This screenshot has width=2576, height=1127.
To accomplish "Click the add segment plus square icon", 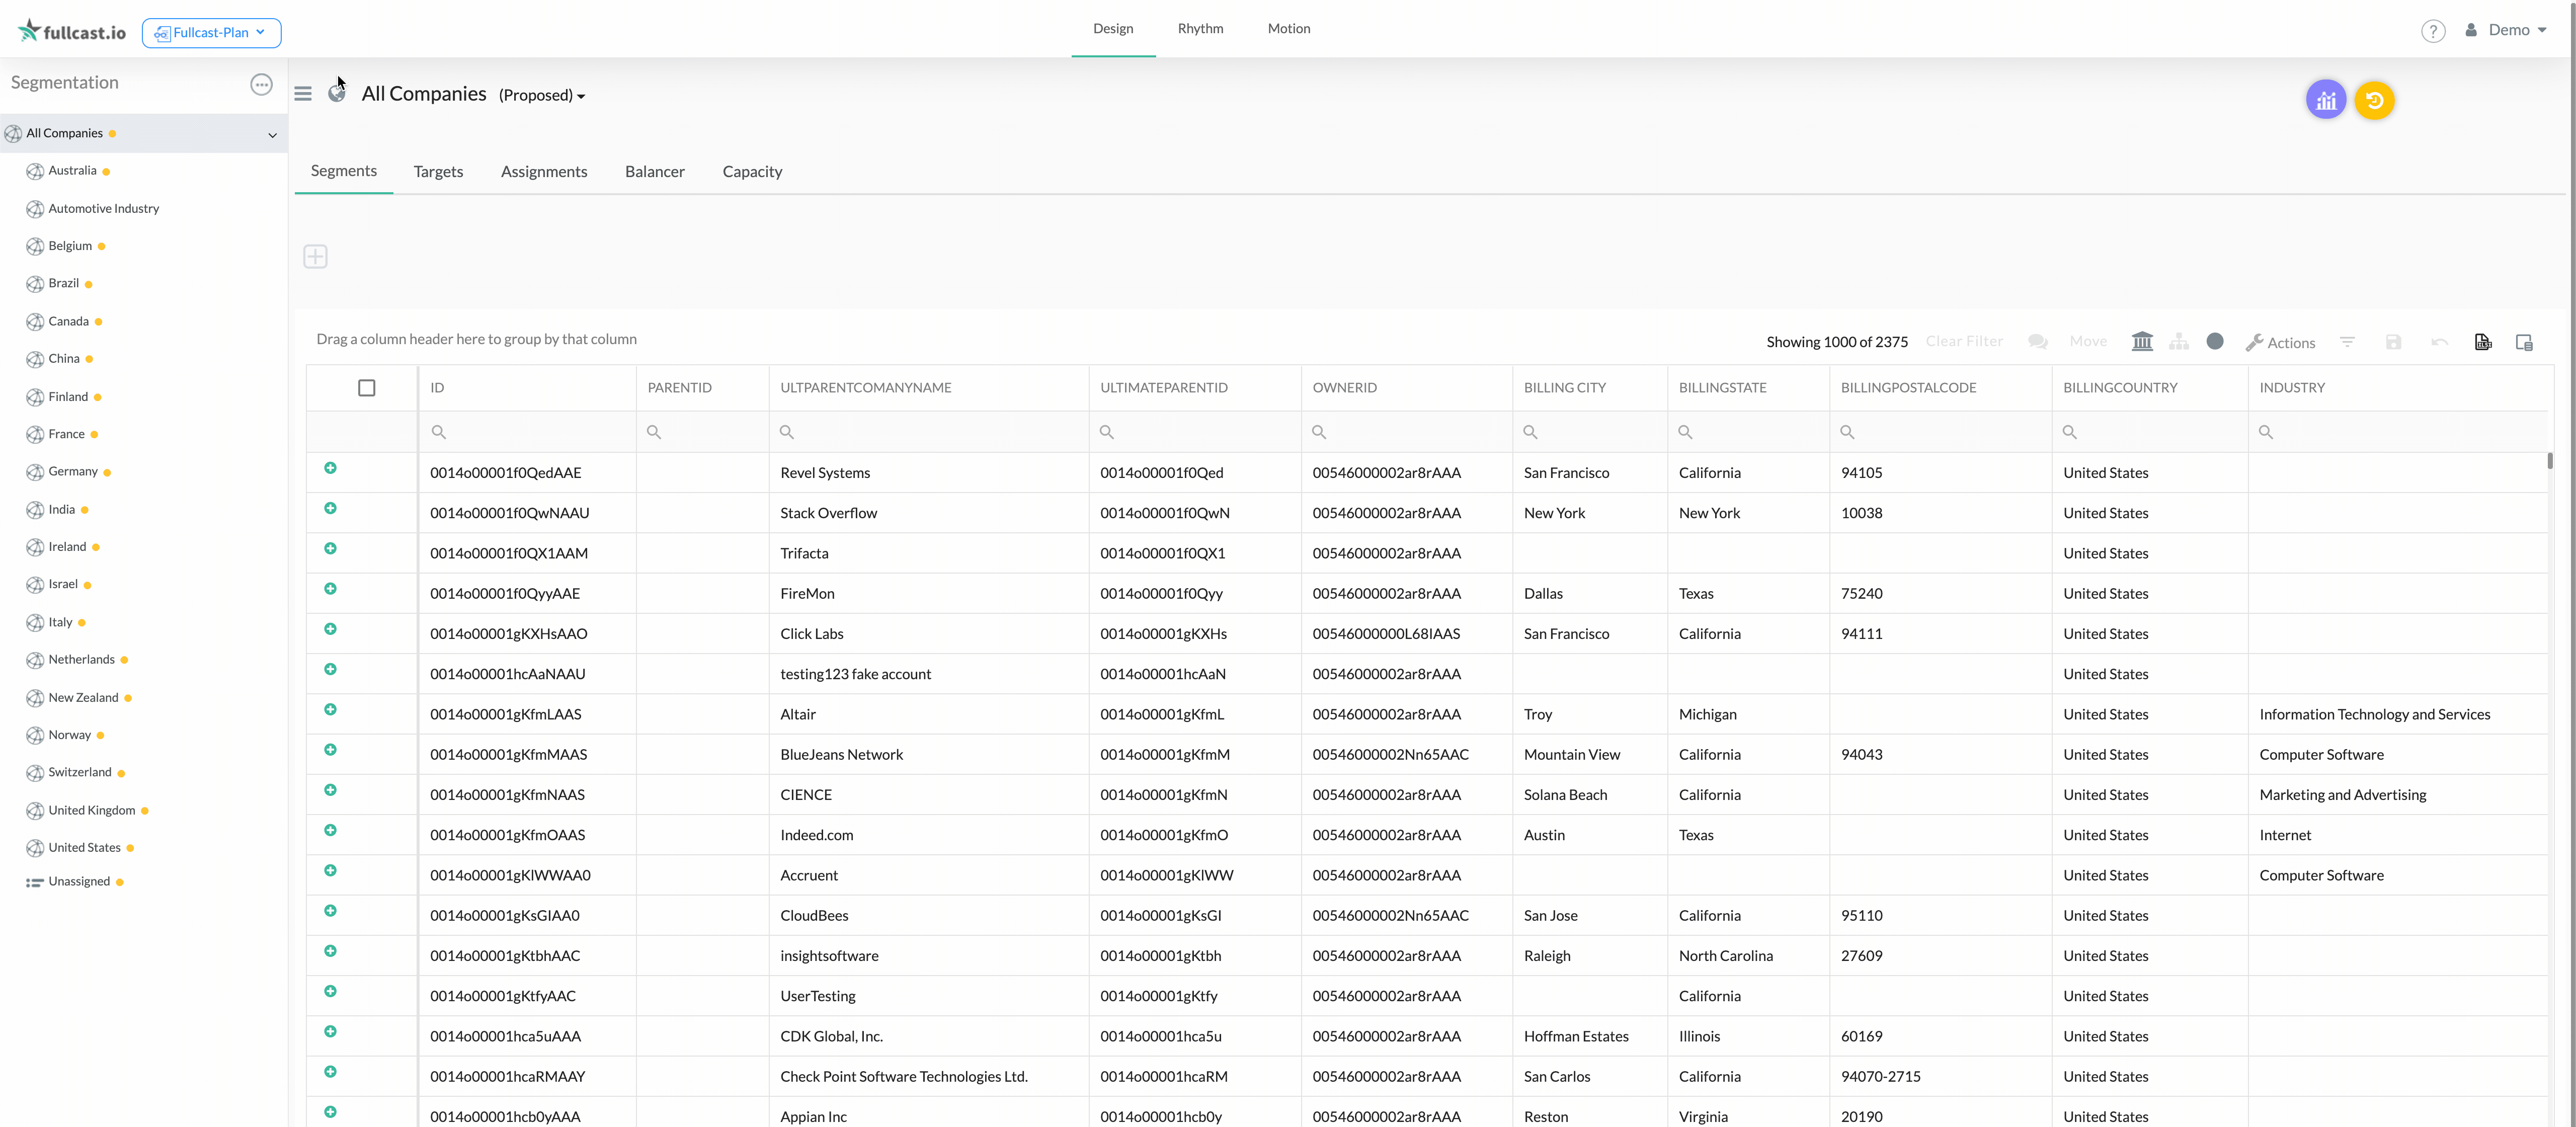I will pos(315,256).
